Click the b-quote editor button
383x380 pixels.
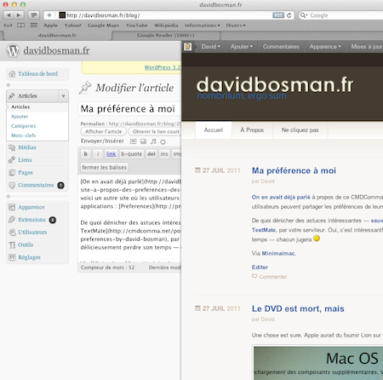coord(132,154)
